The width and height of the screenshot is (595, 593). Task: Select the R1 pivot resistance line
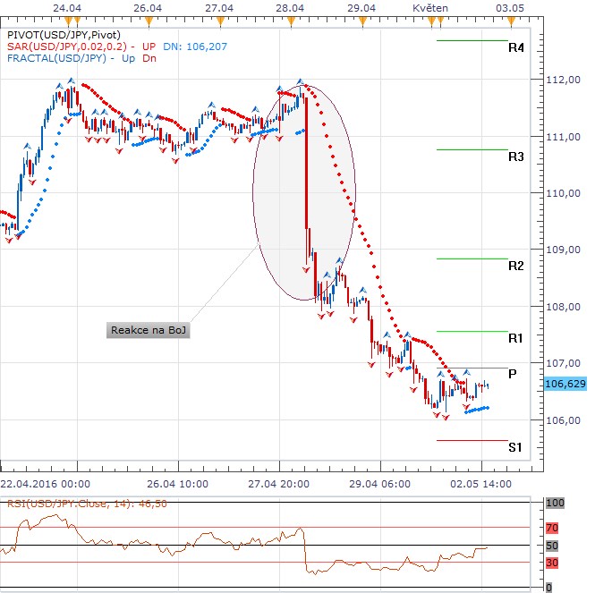pyautogui.click(x=472, y=331)
